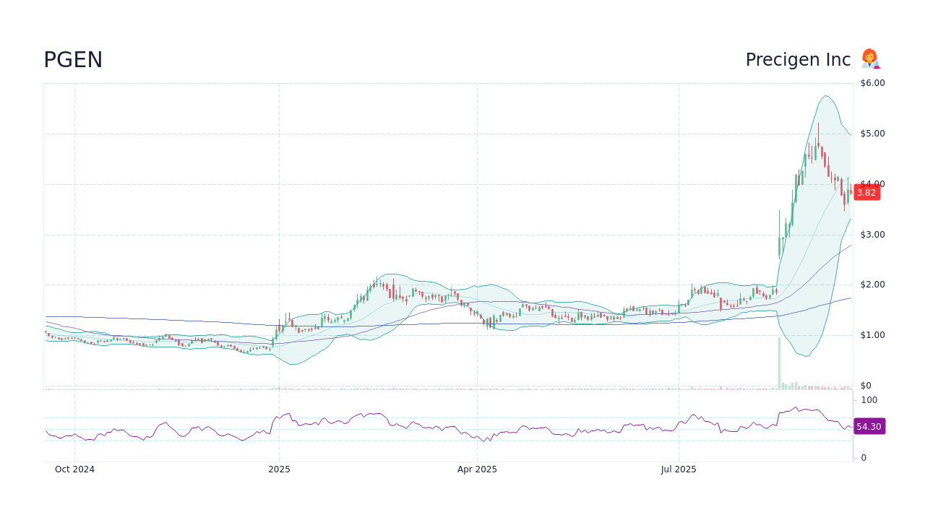Screen dimensions: 925x520
Task: Expand the Apr 2025 date axis label
Action: 477,469
